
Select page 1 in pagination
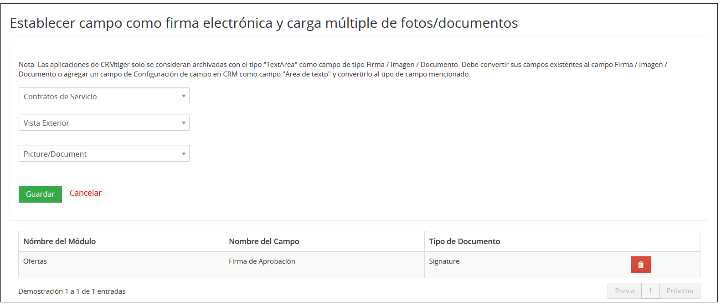[650, 291]
